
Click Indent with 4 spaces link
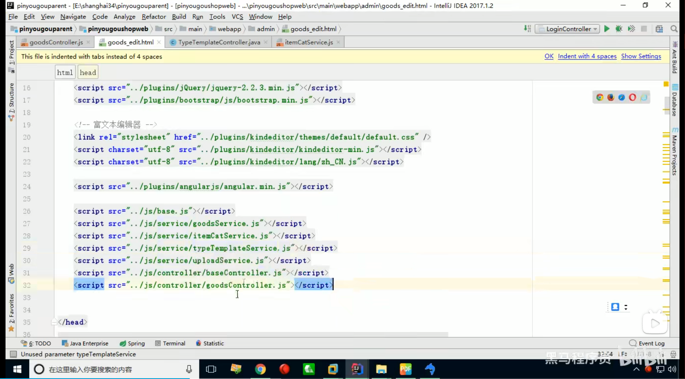click(x=587, y=56)
